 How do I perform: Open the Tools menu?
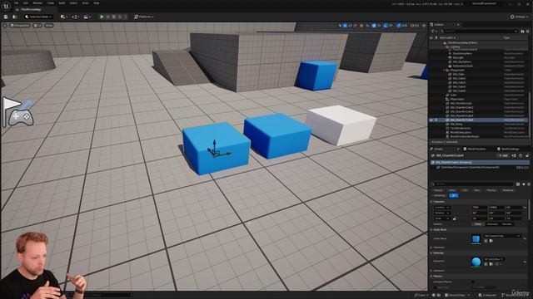pyautogui.click(x=50, y=3)
